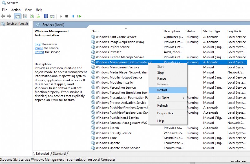Choose Stop in the context menu
The width and height of the screenshot is (250, 164).
(168, 73)
